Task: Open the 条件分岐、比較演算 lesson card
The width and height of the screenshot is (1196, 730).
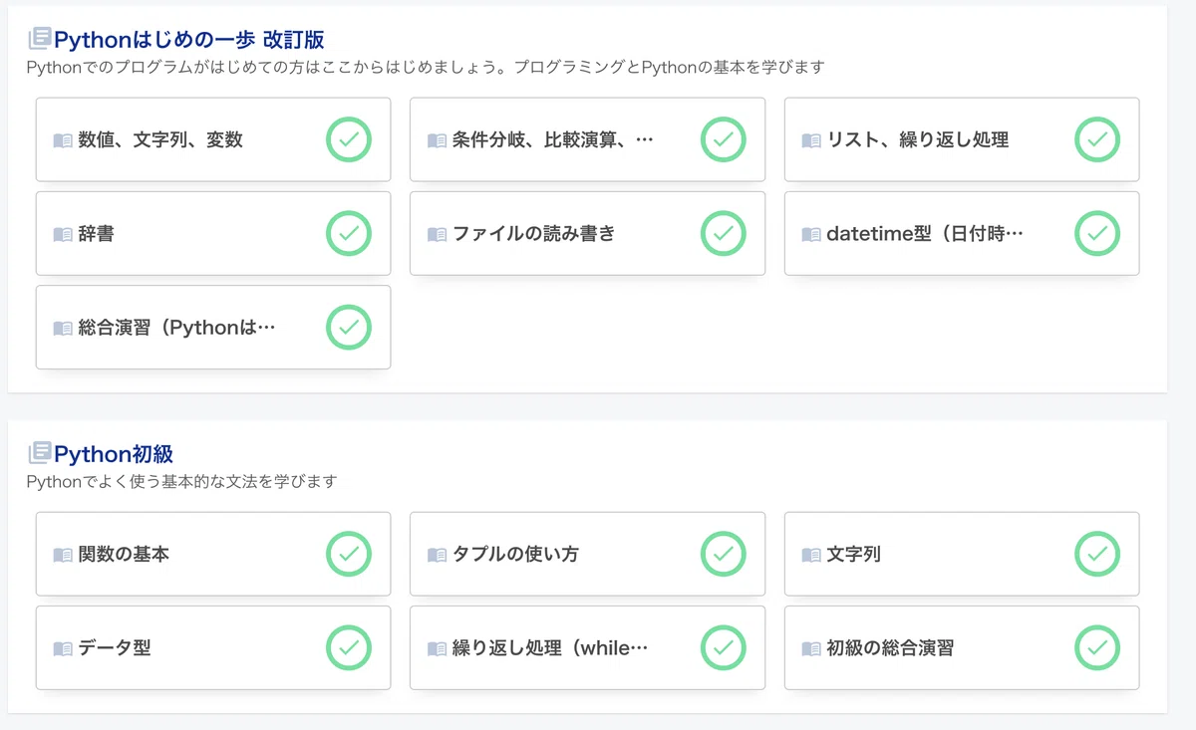Action: click(587, 139)
